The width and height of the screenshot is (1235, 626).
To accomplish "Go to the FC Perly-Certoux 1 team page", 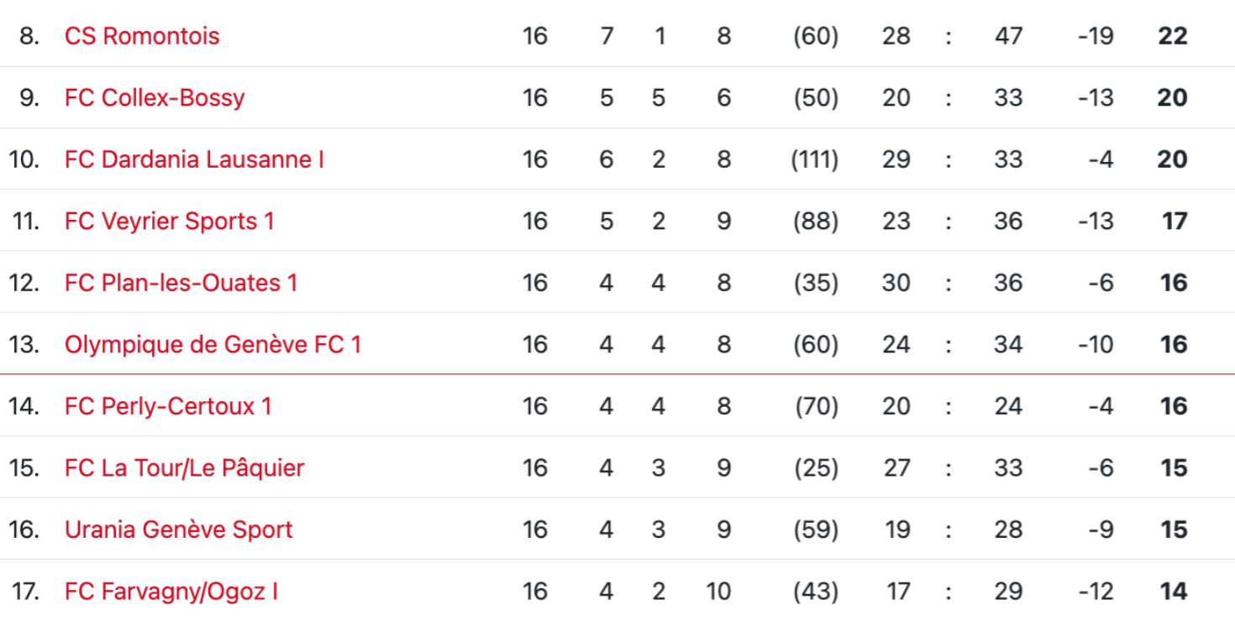I will tap(168, 407).
